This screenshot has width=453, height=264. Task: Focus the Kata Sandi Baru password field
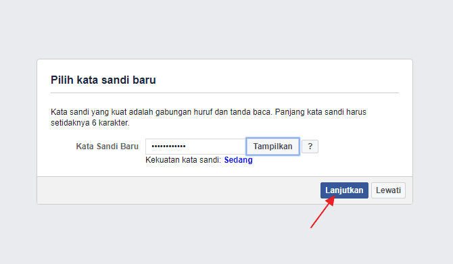point(196,147)
